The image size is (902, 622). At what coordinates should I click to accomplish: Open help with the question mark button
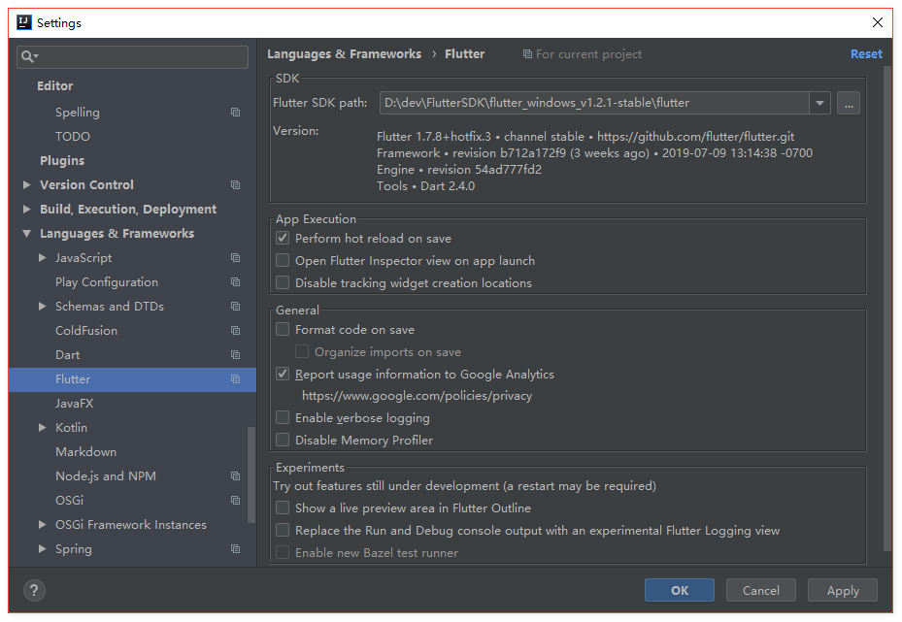(x=34, y=590)
